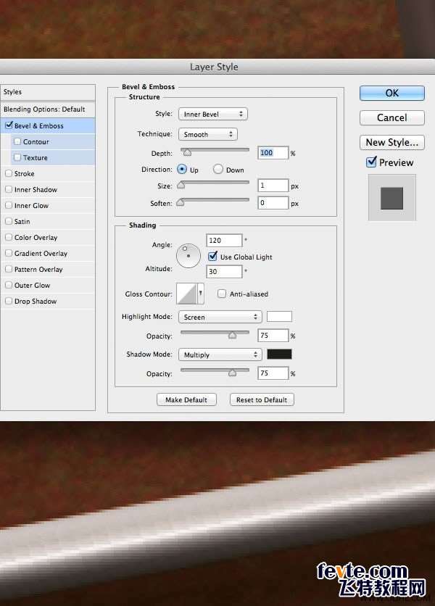Viewport: 435px width, 606px height.
Task: Click the Soften value field showing 0
Action: (x=273, y=202)
